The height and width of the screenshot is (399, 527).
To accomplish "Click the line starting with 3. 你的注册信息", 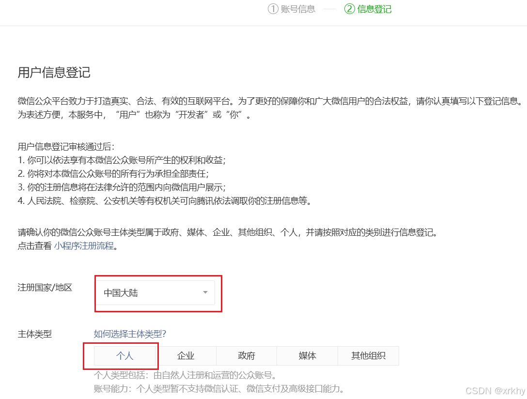I will coord(122,187).
